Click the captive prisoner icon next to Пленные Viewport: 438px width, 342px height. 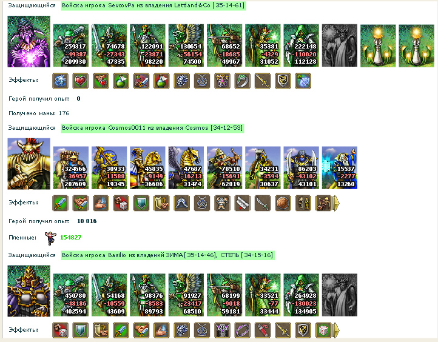(50, 238)
